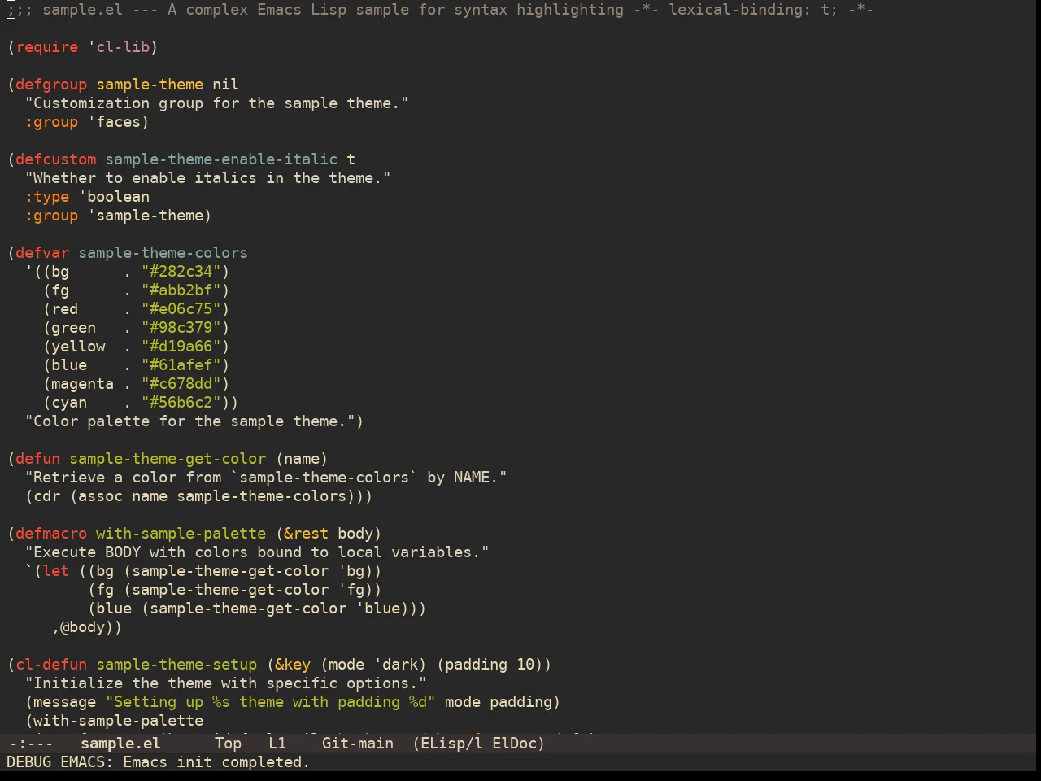The image size is (1041, 781).
Task: Click the echo area message 'Emacs init completed.'
Action: [x=216, y=762]
